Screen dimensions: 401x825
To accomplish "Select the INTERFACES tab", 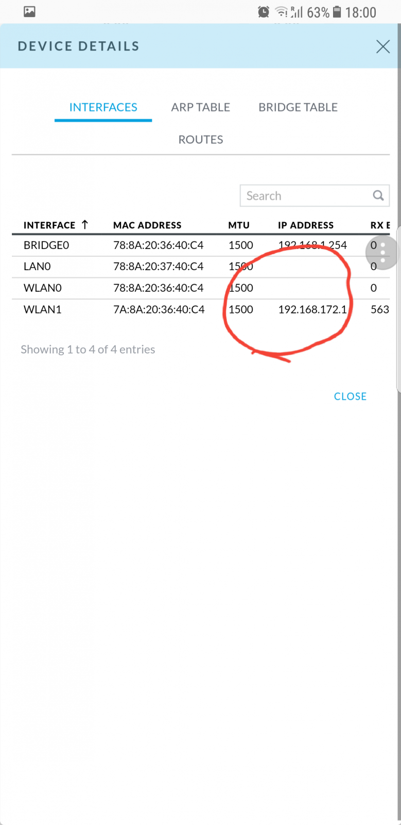I will click(103, 107).
